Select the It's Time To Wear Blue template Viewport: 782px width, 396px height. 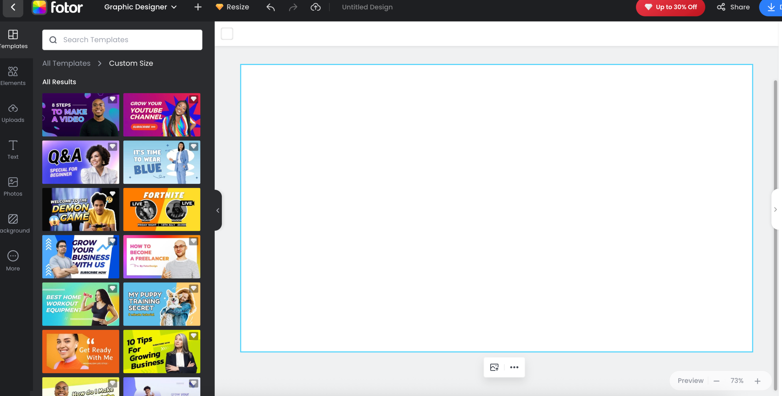tap(162, 162)
